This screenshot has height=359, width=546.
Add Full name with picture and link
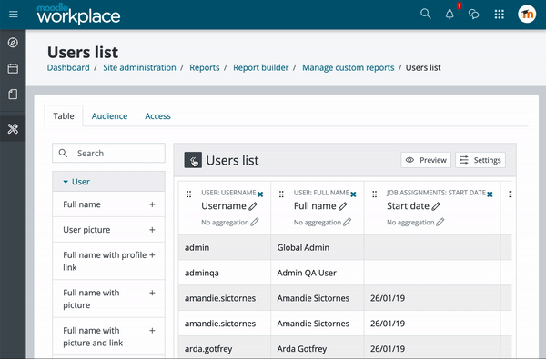pyautogui.click(x=152, y=331)
